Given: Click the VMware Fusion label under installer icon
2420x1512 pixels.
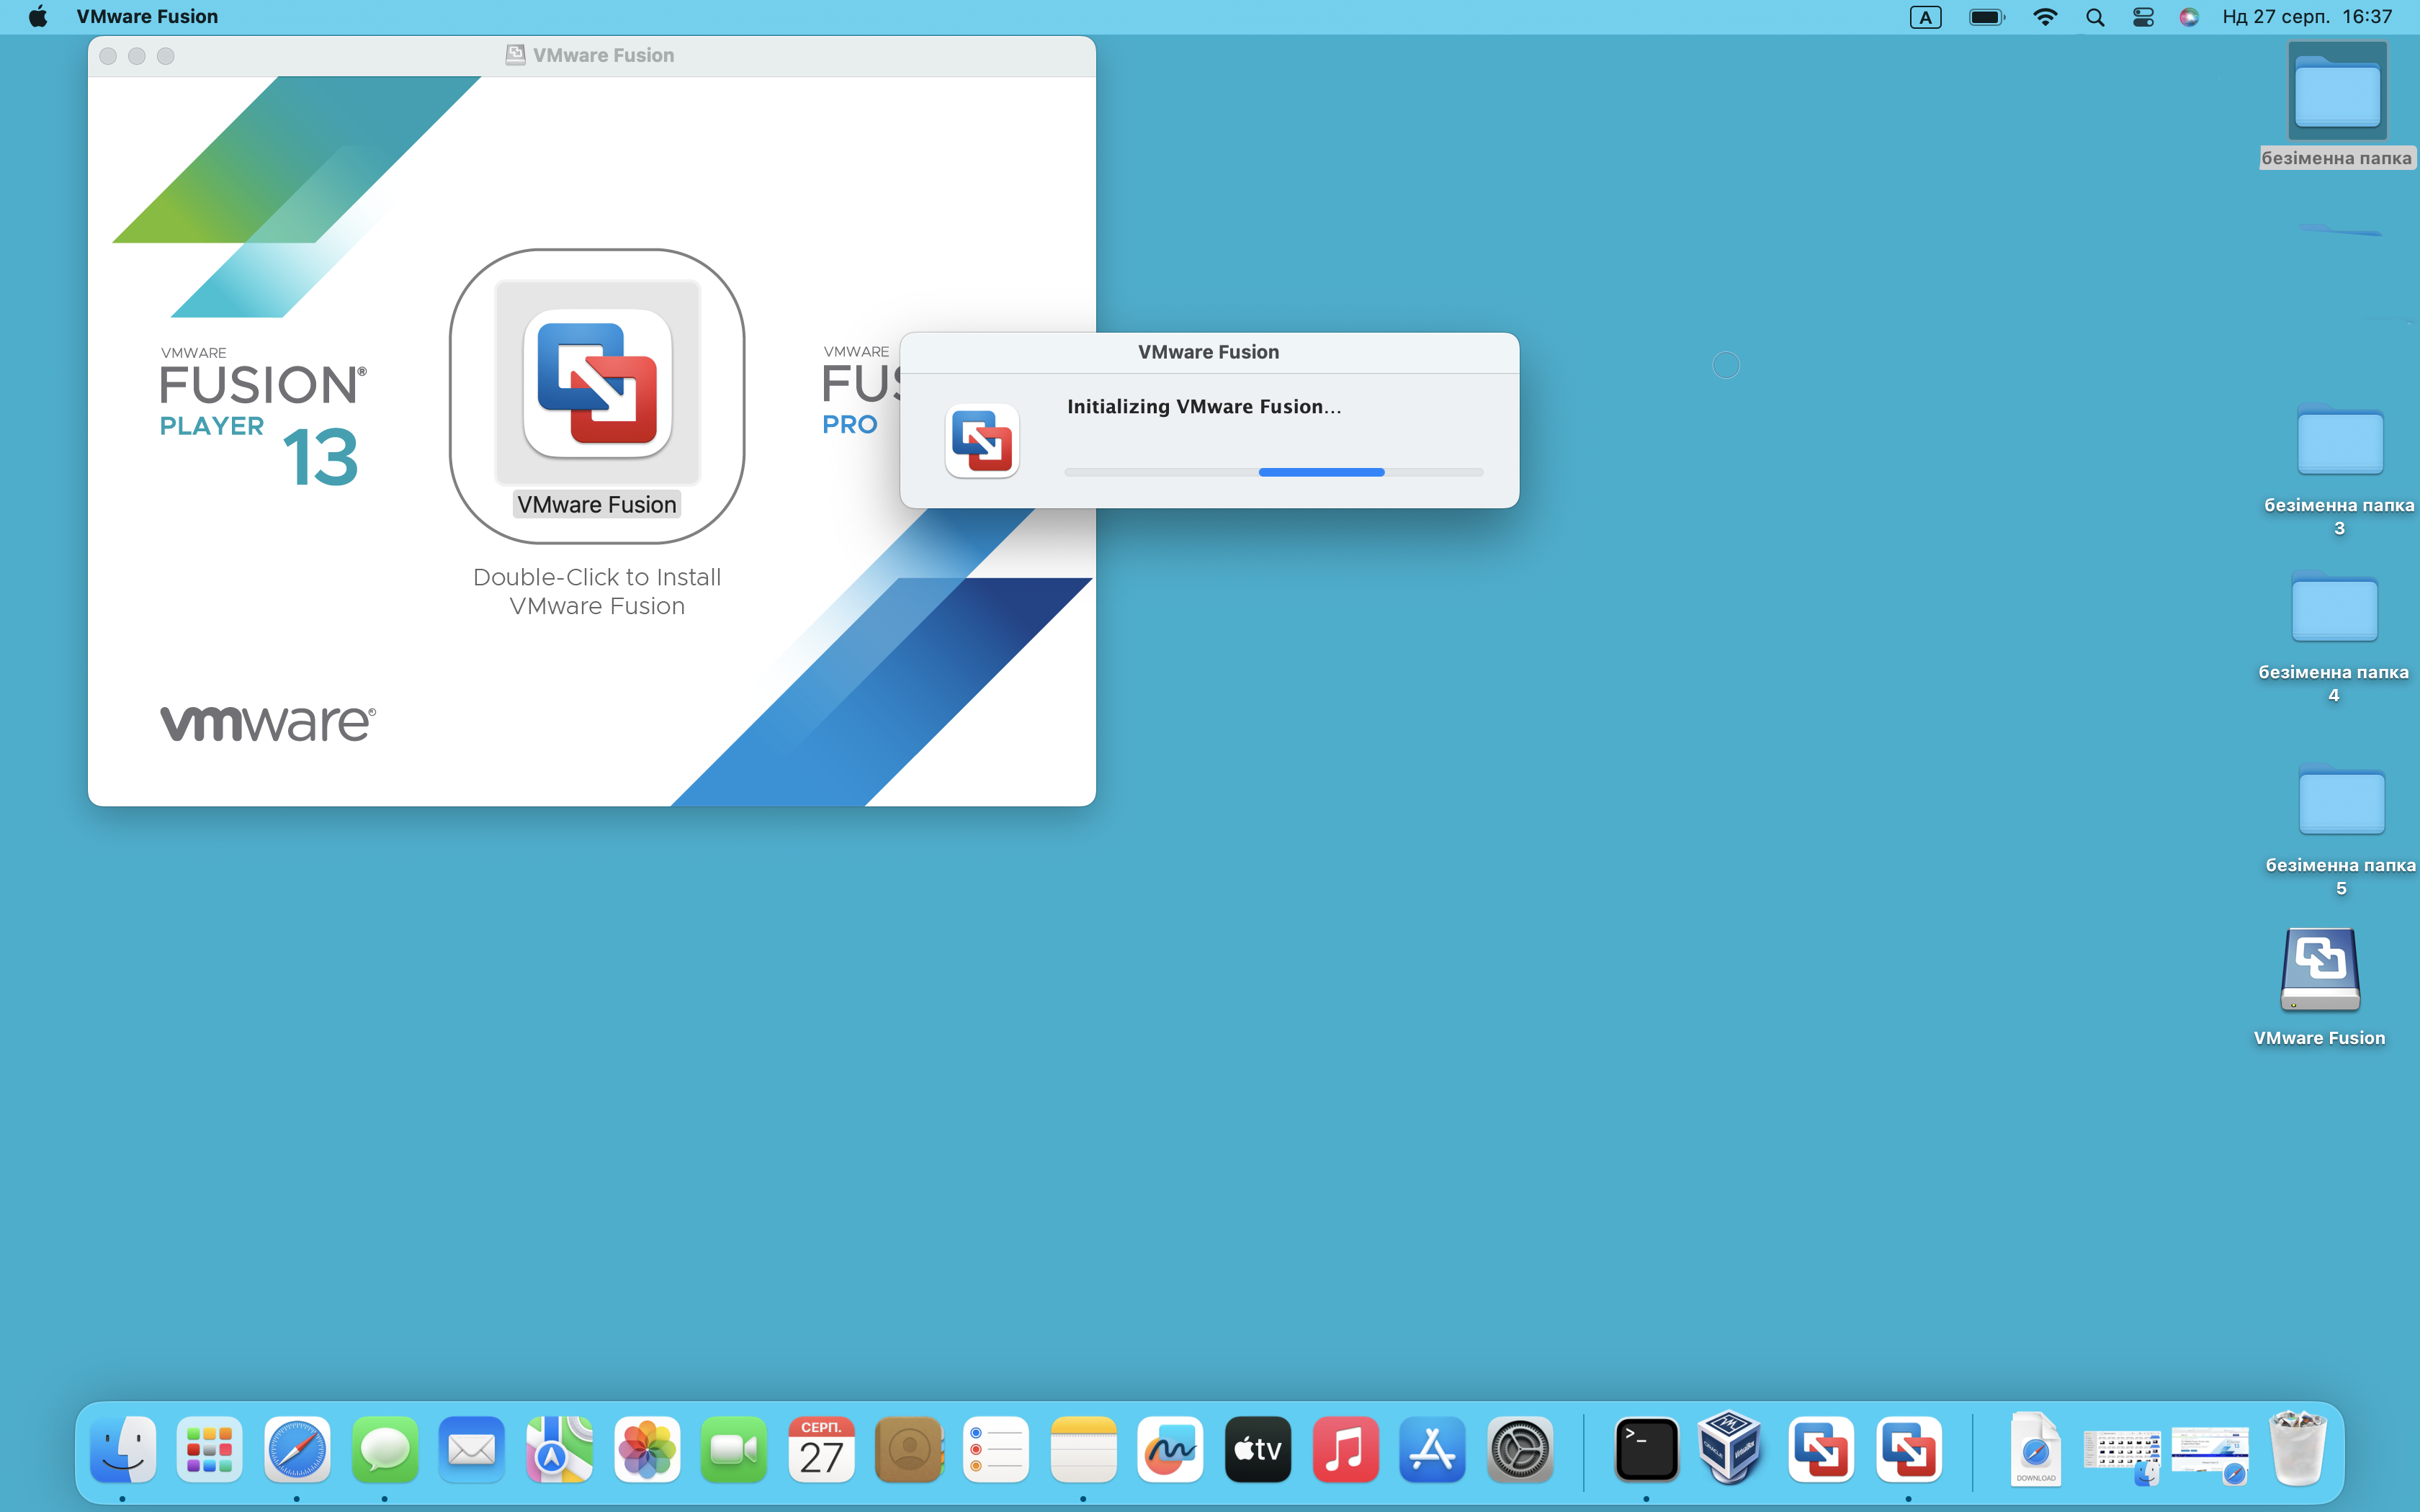Looking at the screenshot, I should [597, 504].
